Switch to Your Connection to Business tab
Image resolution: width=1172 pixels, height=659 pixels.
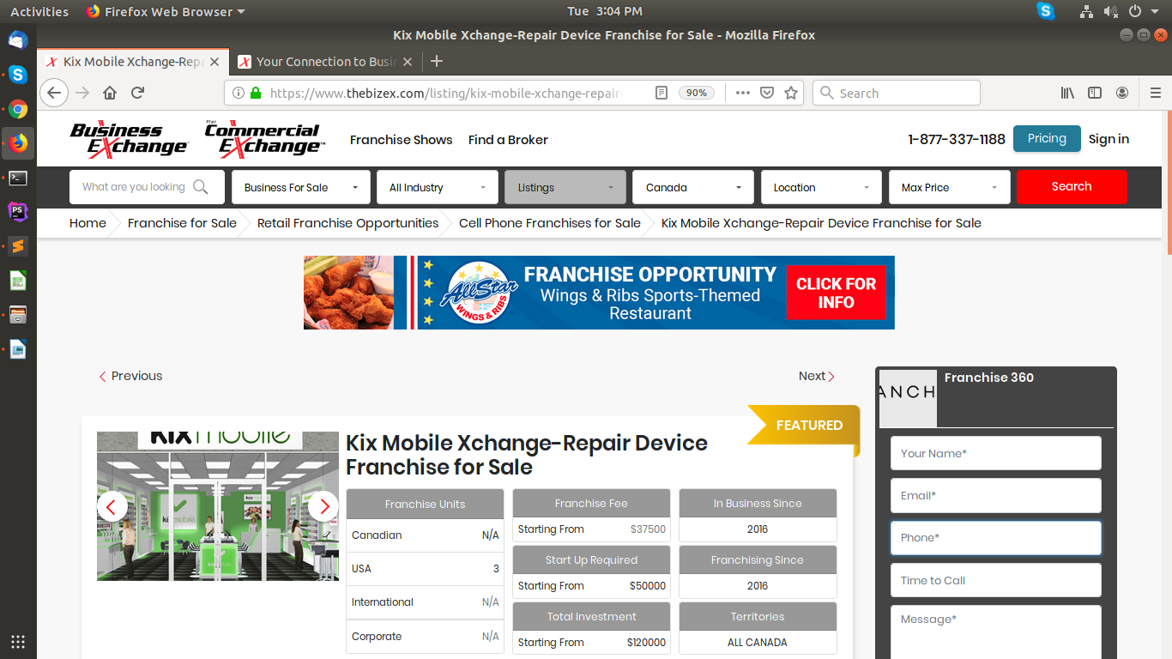326,62
